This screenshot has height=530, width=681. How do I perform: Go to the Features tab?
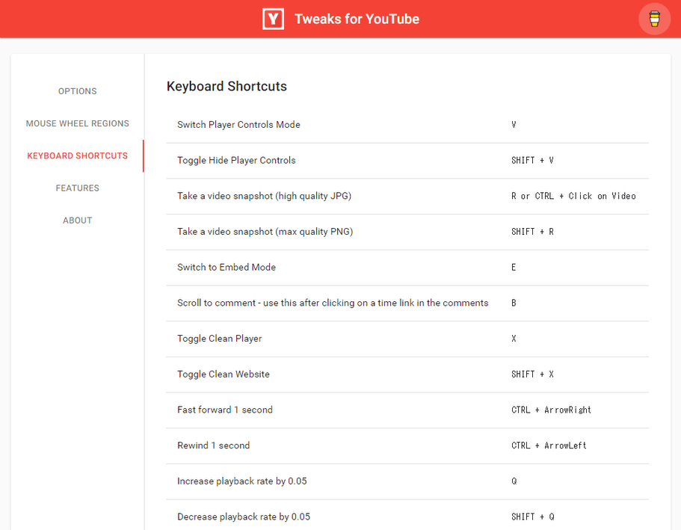point(77,188)
